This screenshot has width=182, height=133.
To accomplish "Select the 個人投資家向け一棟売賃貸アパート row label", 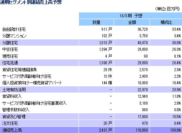I will [32, 83].
